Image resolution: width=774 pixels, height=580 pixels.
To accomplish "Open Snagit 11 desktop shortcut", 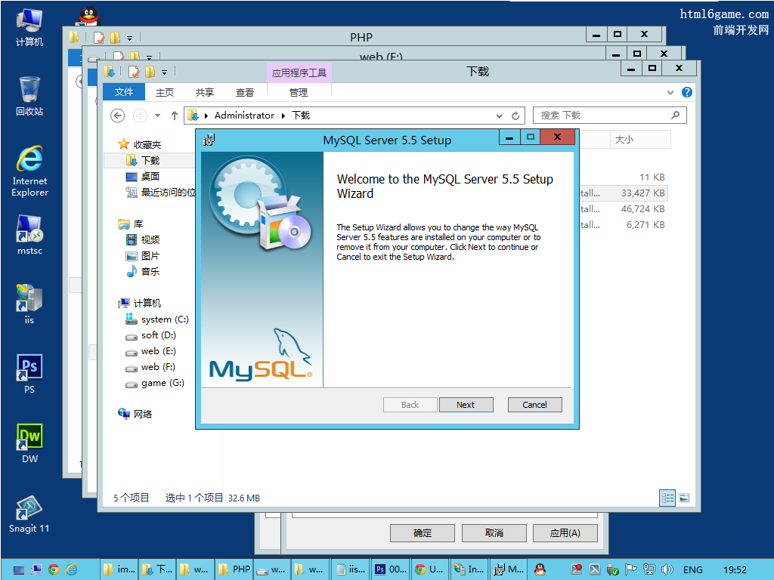I will click(29, 514).
